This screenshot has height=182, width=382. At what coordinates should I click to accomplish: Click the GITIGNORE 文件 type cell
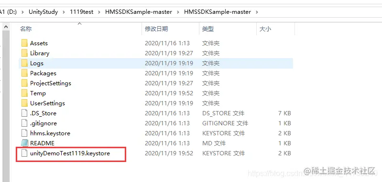(x=225, y=123)
